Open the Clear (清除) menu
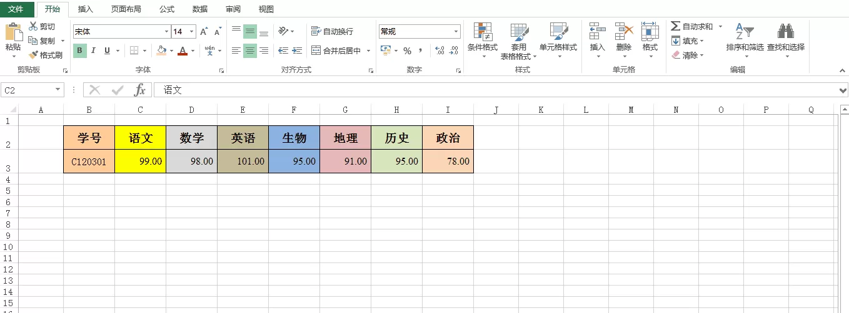Image resolution: width=849 pixels, height=313 pixels. 688,55
